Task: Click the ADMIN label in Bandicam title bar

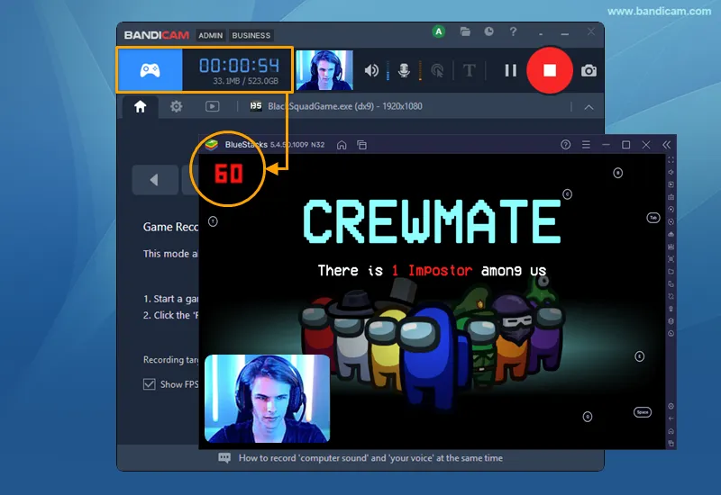Action: (x=211, y=35)
